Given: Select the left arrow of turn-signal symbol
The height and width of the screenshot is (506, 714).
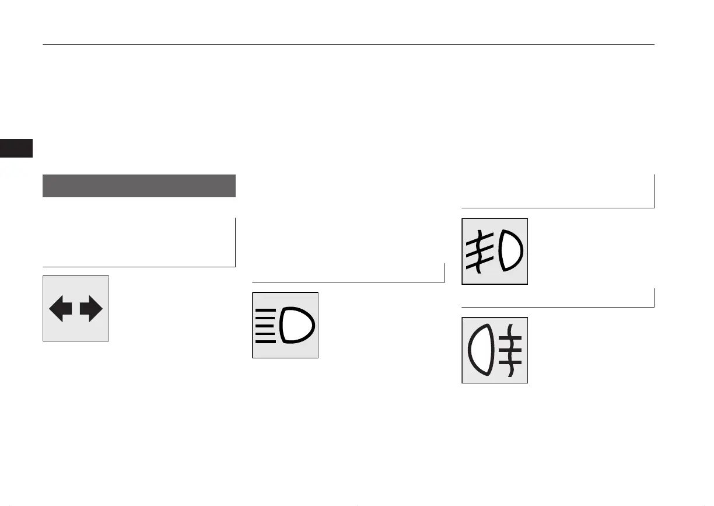Looking at the screenshot, I should pyautogui.click(x=61, y=309).
